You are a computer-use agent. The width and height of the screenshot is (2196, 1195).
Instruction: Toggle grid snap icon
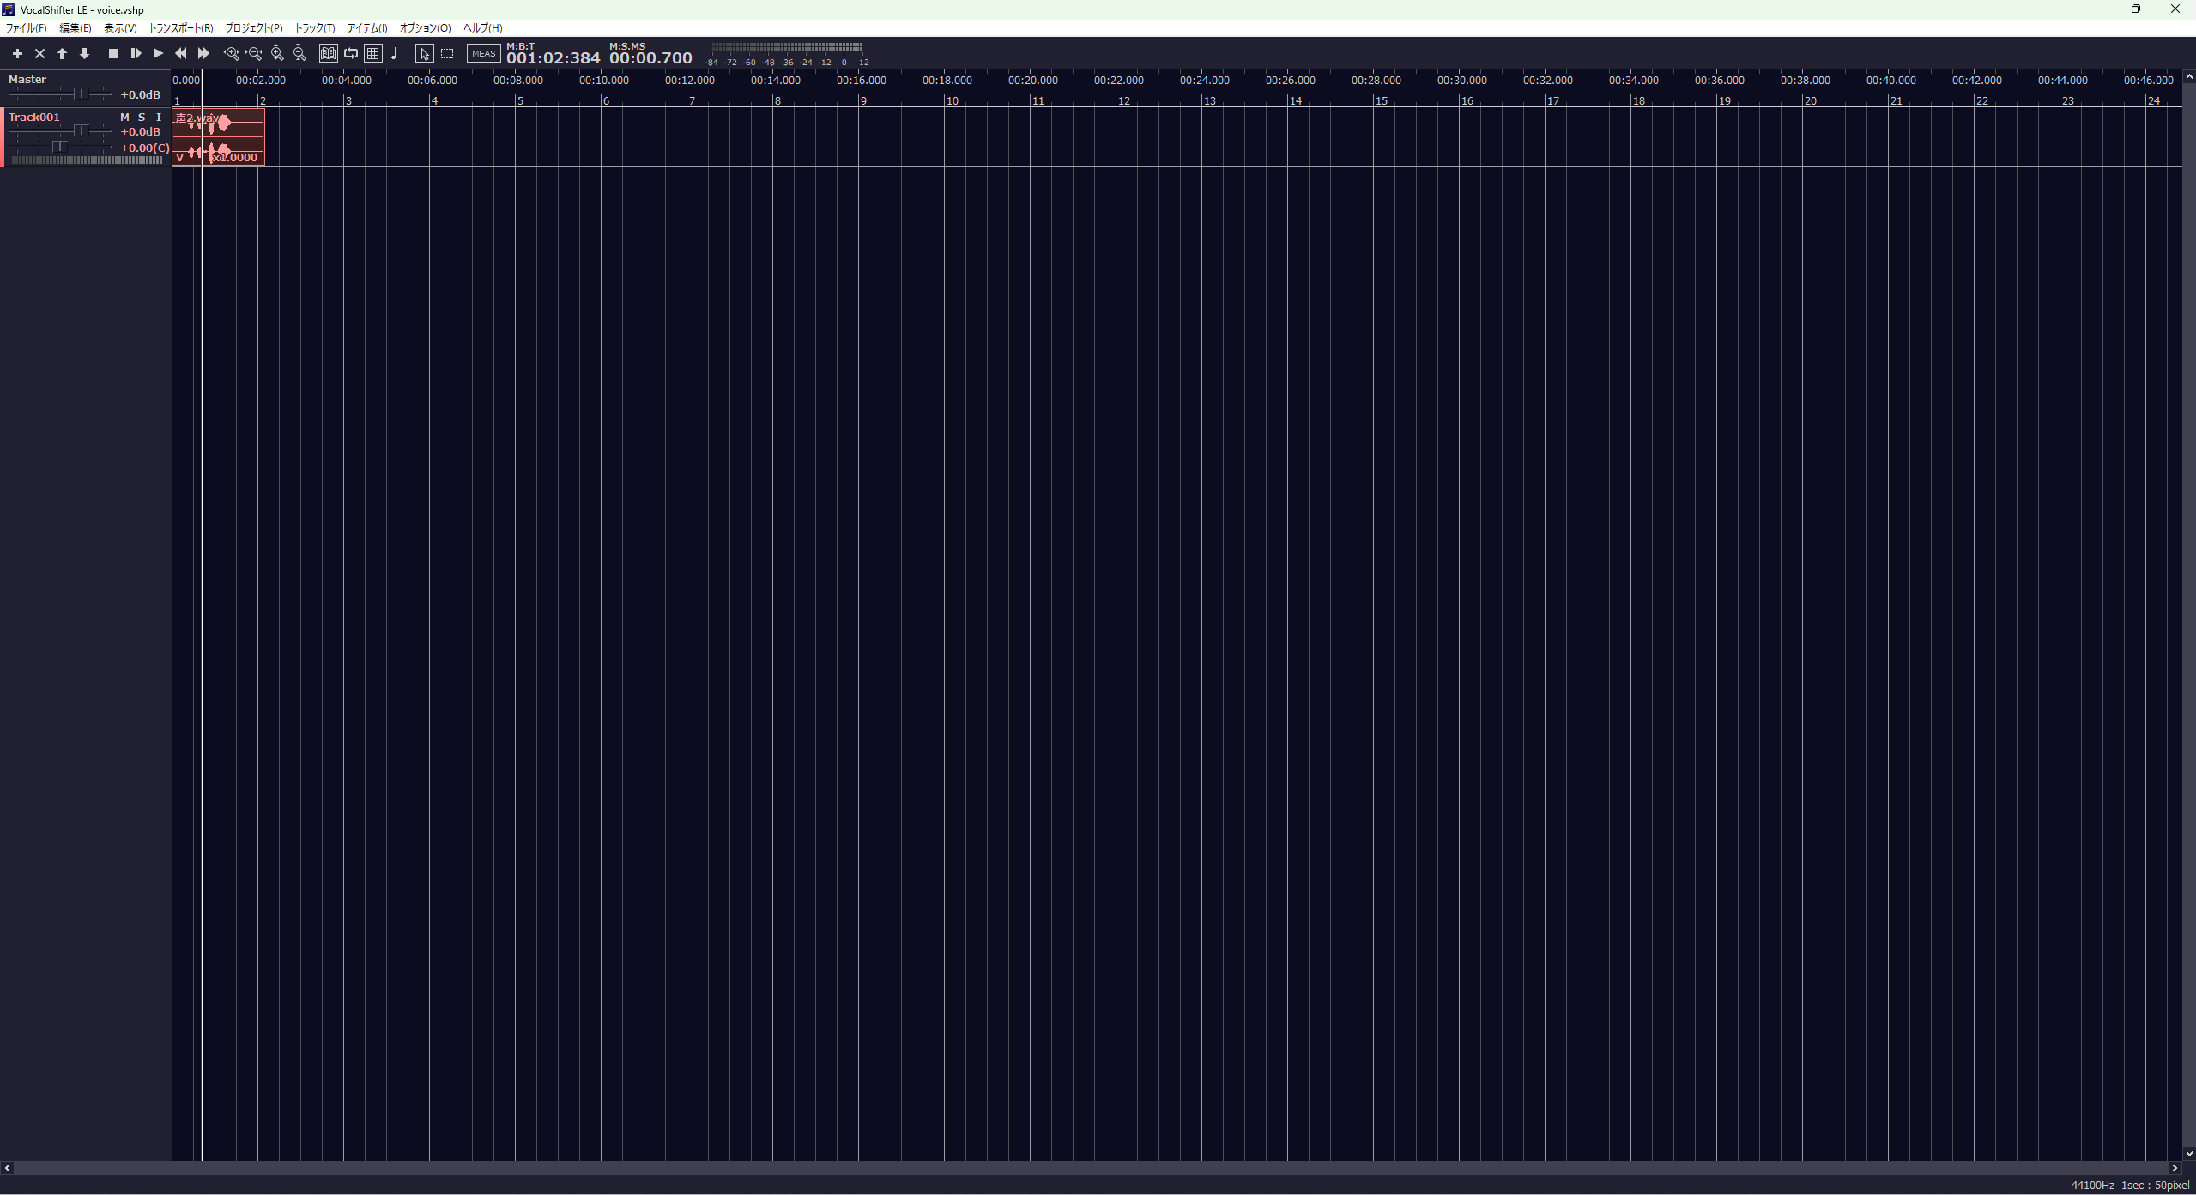point(373,54)
